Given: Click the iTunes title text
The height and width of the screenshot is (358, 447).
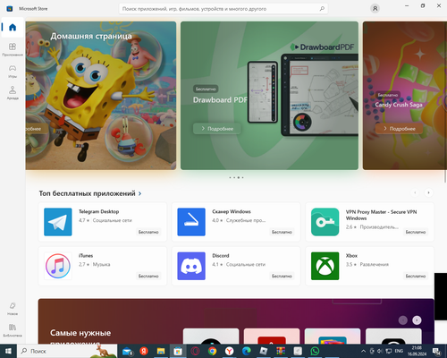Looking at the screenshot, I should [x=86, y=256].
